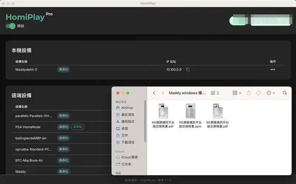Open the Finder grouping options dropdown
The image size is (296, 184).
click(237, 93)
